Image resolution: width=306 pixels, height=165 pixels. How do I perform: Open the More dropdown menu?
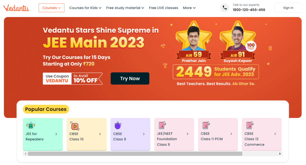point(189,8)
